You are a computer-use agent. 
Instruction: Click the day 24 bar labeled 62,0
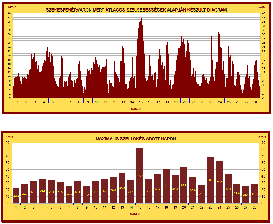(219, 182)
